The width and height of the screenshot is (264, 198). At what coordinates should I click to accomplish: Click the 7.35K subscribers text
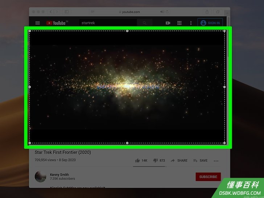point(62,178)
